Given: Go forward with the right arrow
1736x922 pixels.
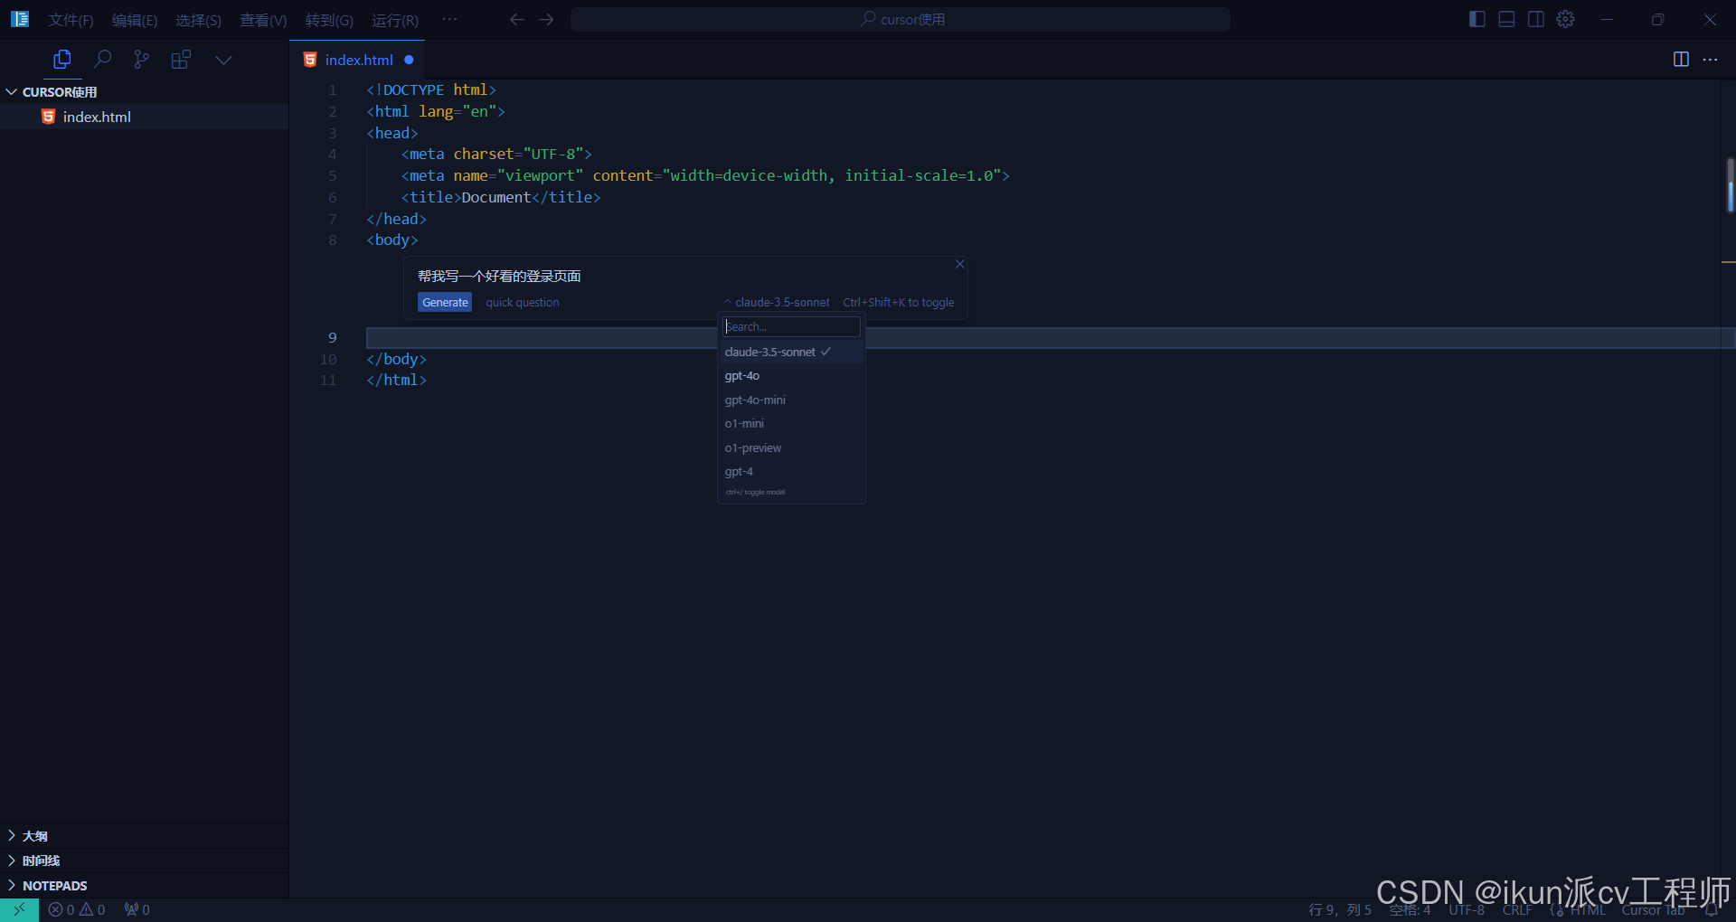Looking at the screenshot, I should [546, 19].
